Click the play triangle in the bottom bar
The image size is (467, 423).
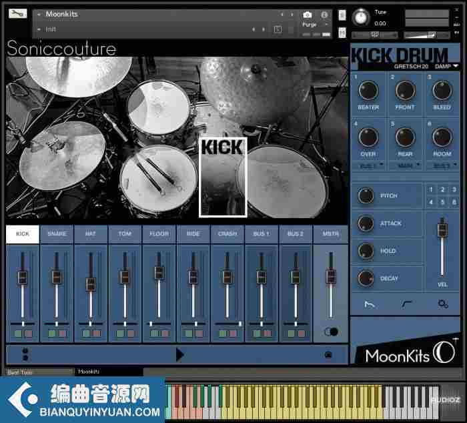(179, 355)
